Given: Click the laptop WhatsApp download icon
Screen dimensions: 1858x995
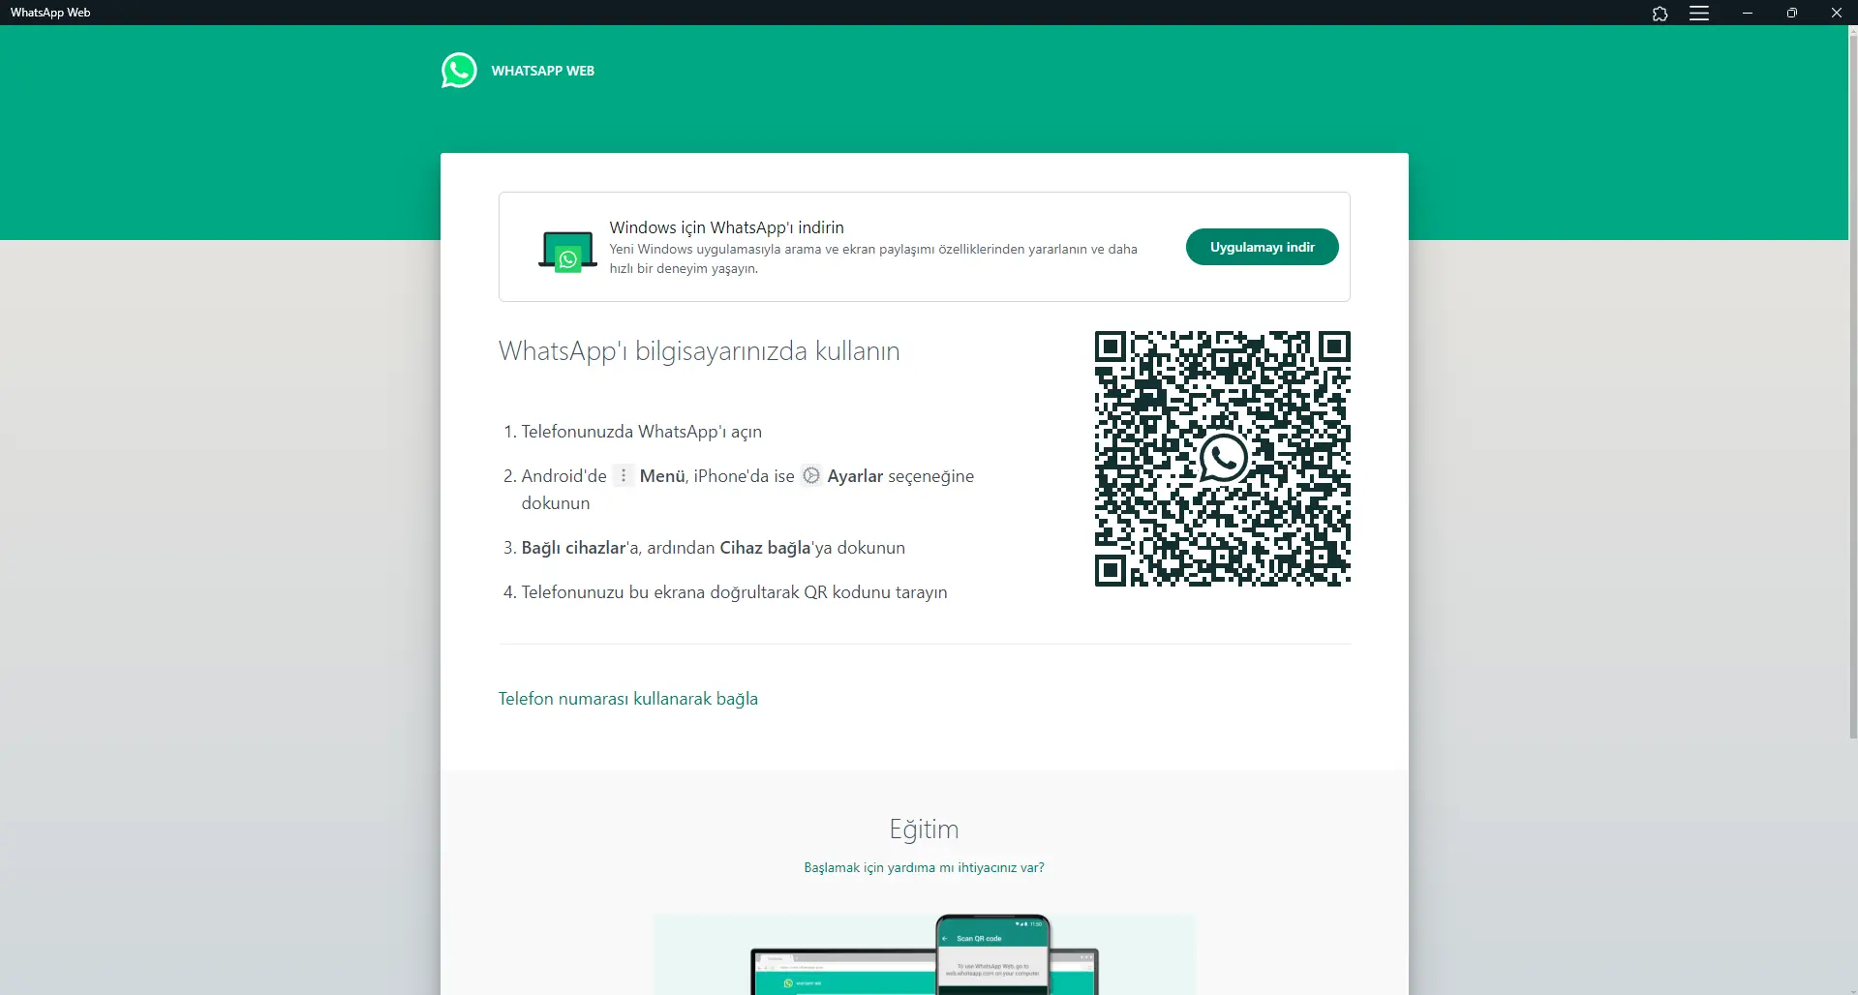Looking at the screenshot, I should click(x=567, y=253).
